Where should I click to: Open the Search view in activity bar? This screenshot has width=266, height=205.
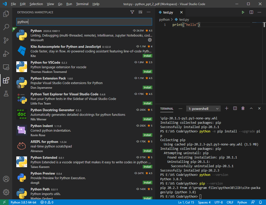(x=6, y=27)
